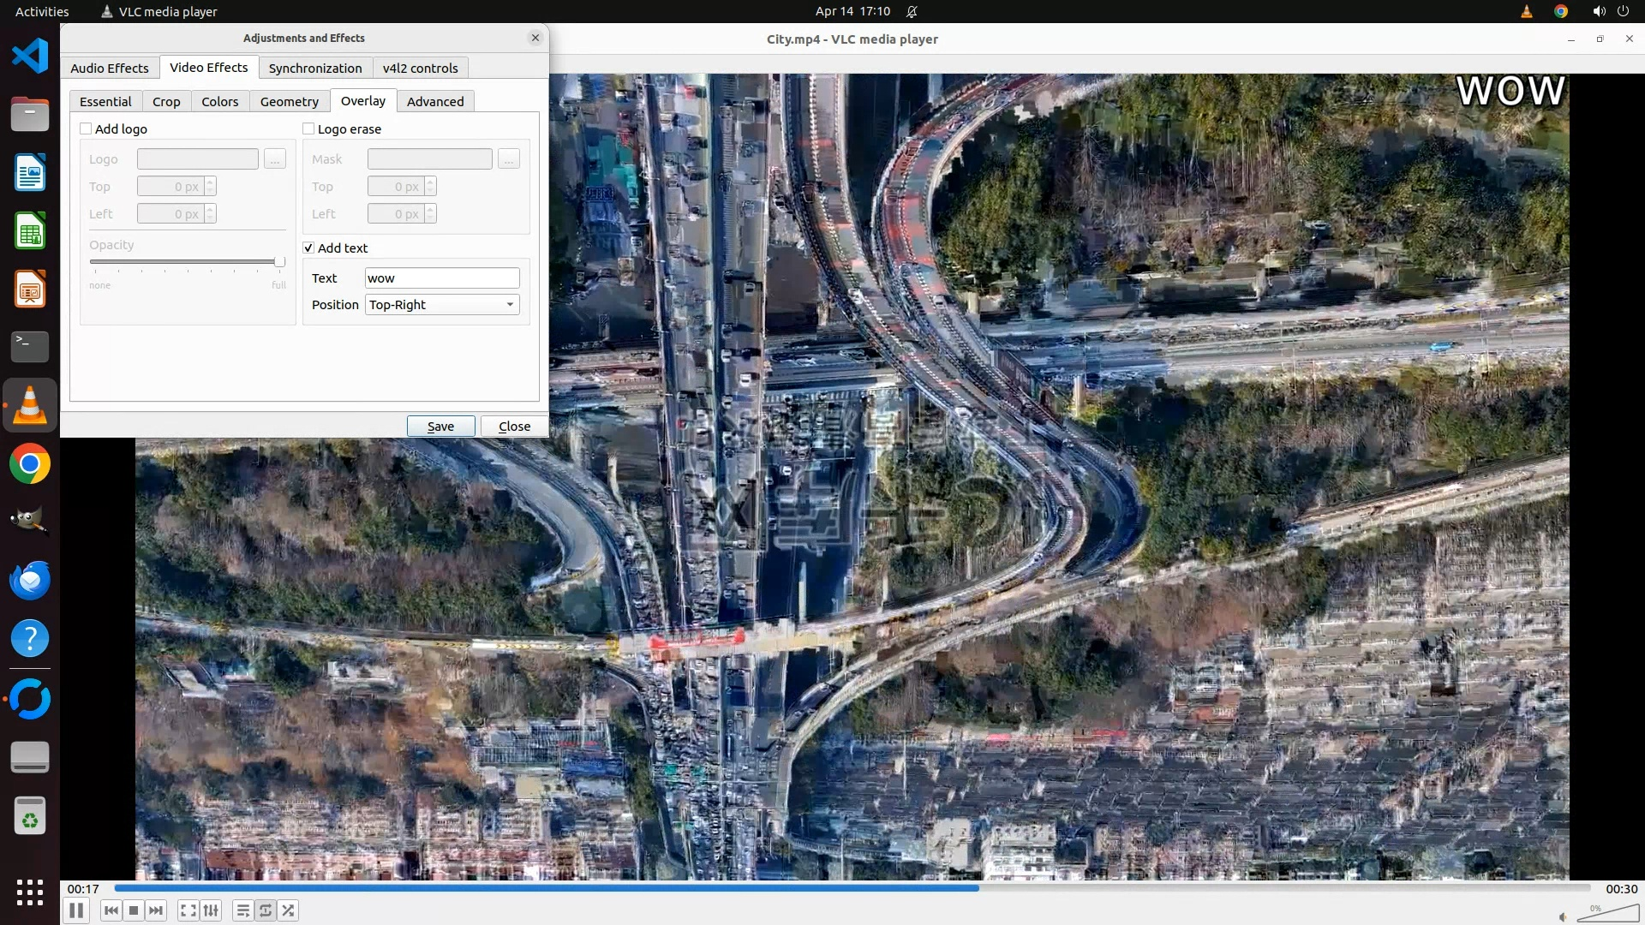Image resolution: width=1645 pixels, height=925 pixels.
Task: Open the Audio Effects tab
Action: [109, 68]
